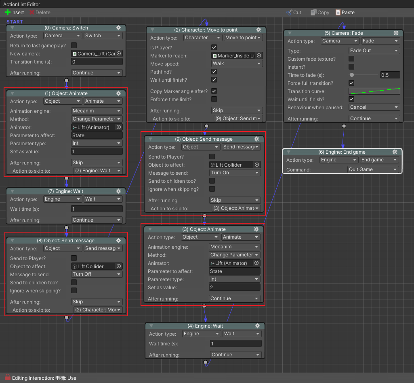Toggle Pathfind? checkbox
This screenshot has height=383, width=414.
(x=214, y=72)
